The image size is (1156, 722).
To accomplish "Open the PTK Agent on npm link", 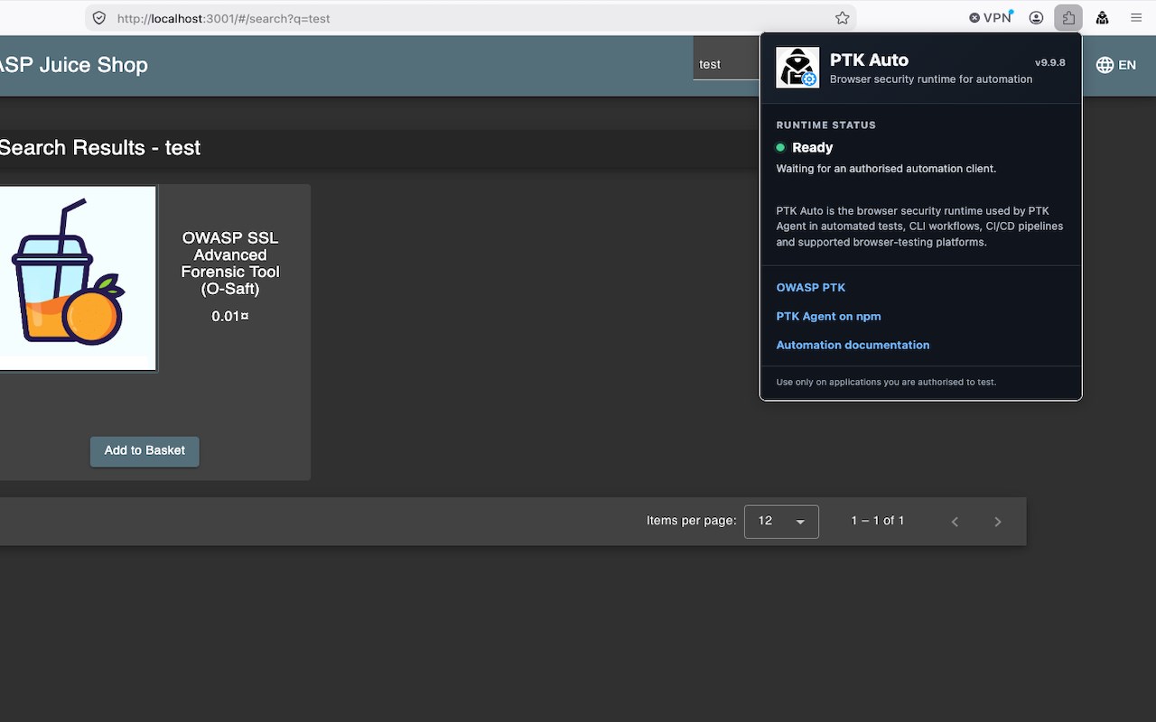I will [828, 317].
